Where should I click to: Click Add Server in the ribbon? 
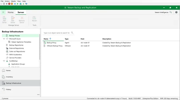point(4,20)
